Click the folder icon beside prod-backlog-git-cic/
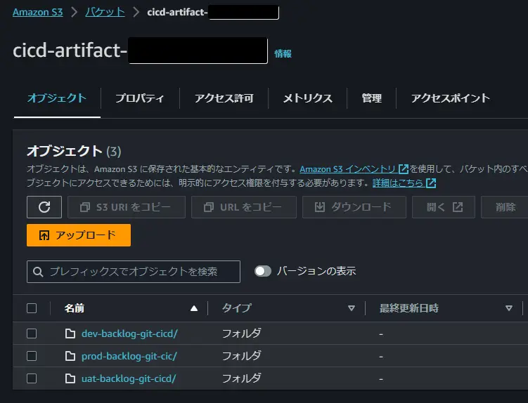The image size is (528, 403). pyautogui.click(x=70, y=356)
